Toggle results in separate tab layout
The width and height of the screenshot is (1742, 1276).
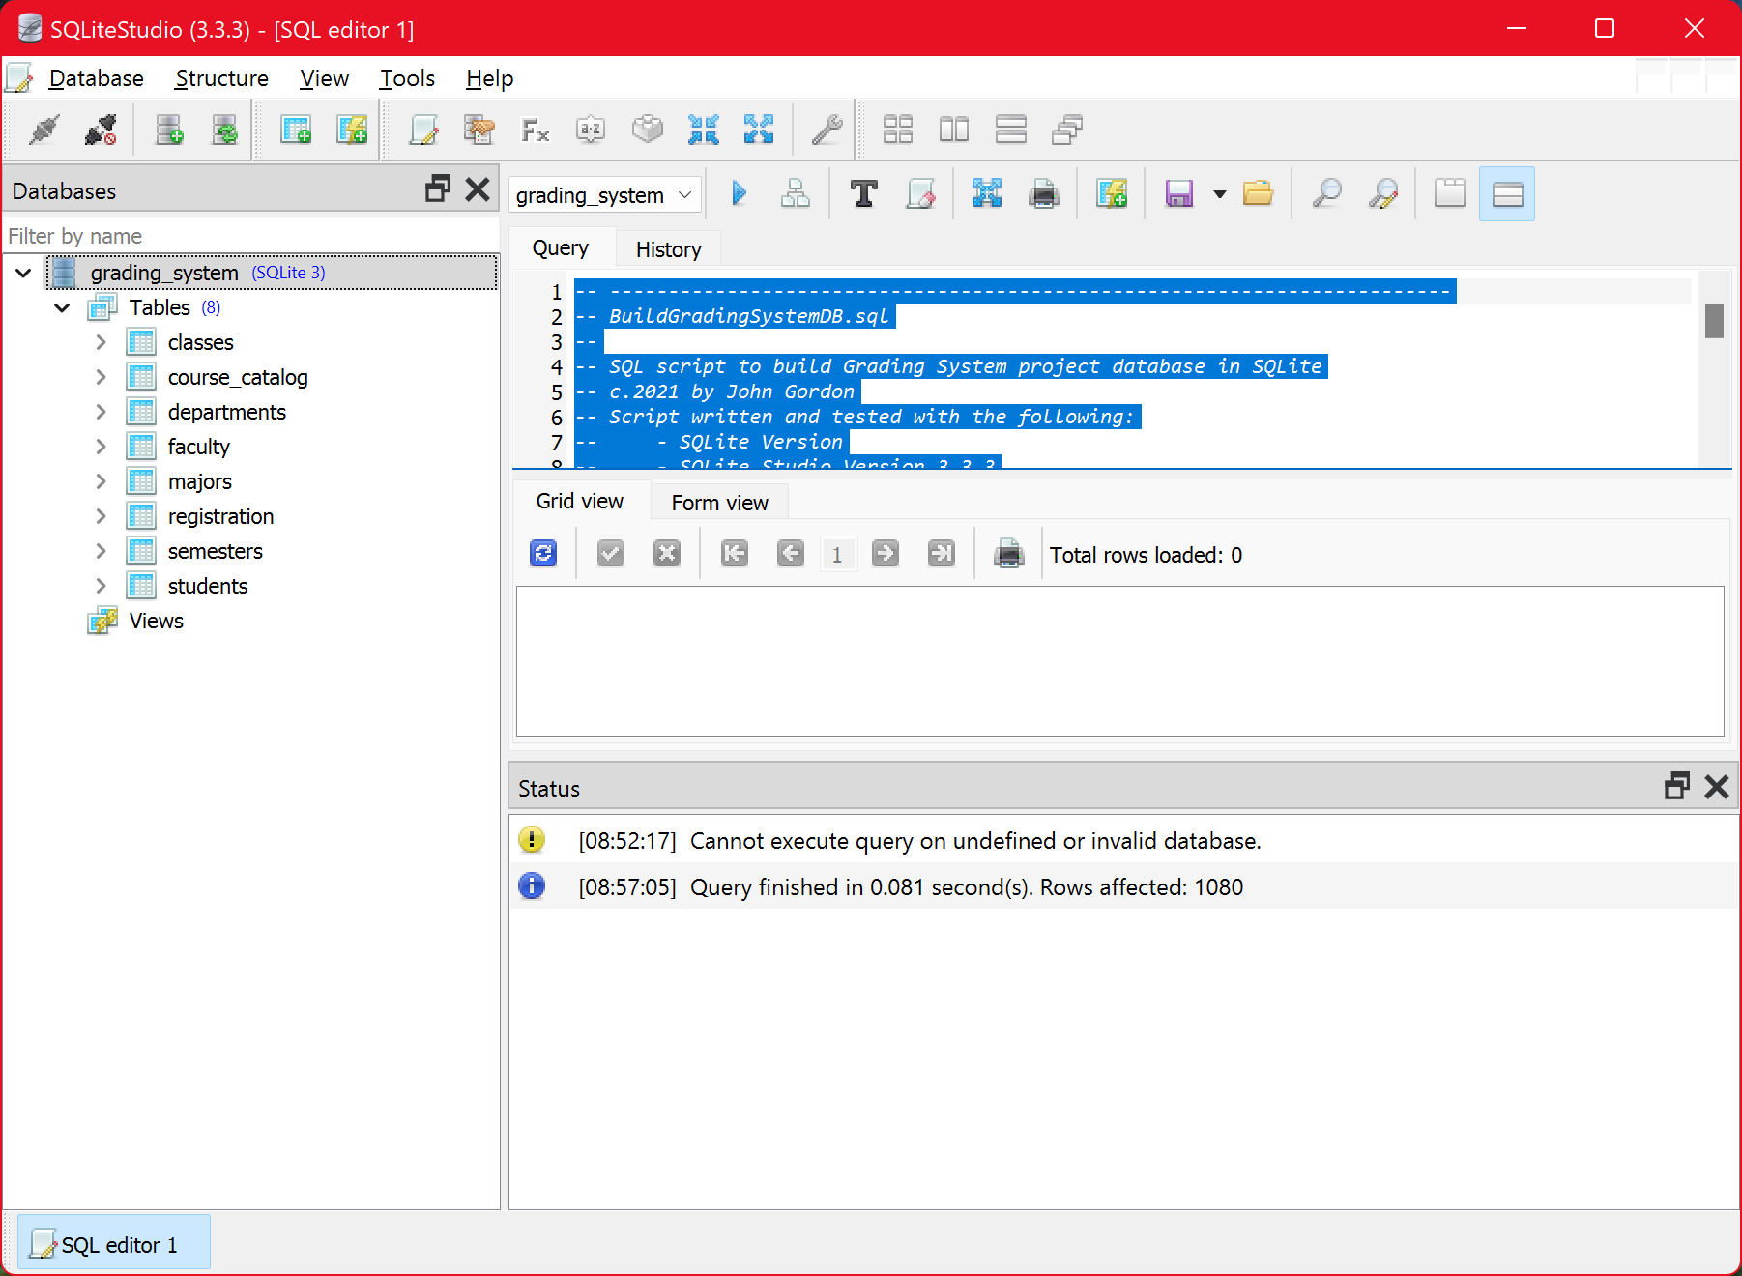pyautogui.click(x=1450, y=194)
